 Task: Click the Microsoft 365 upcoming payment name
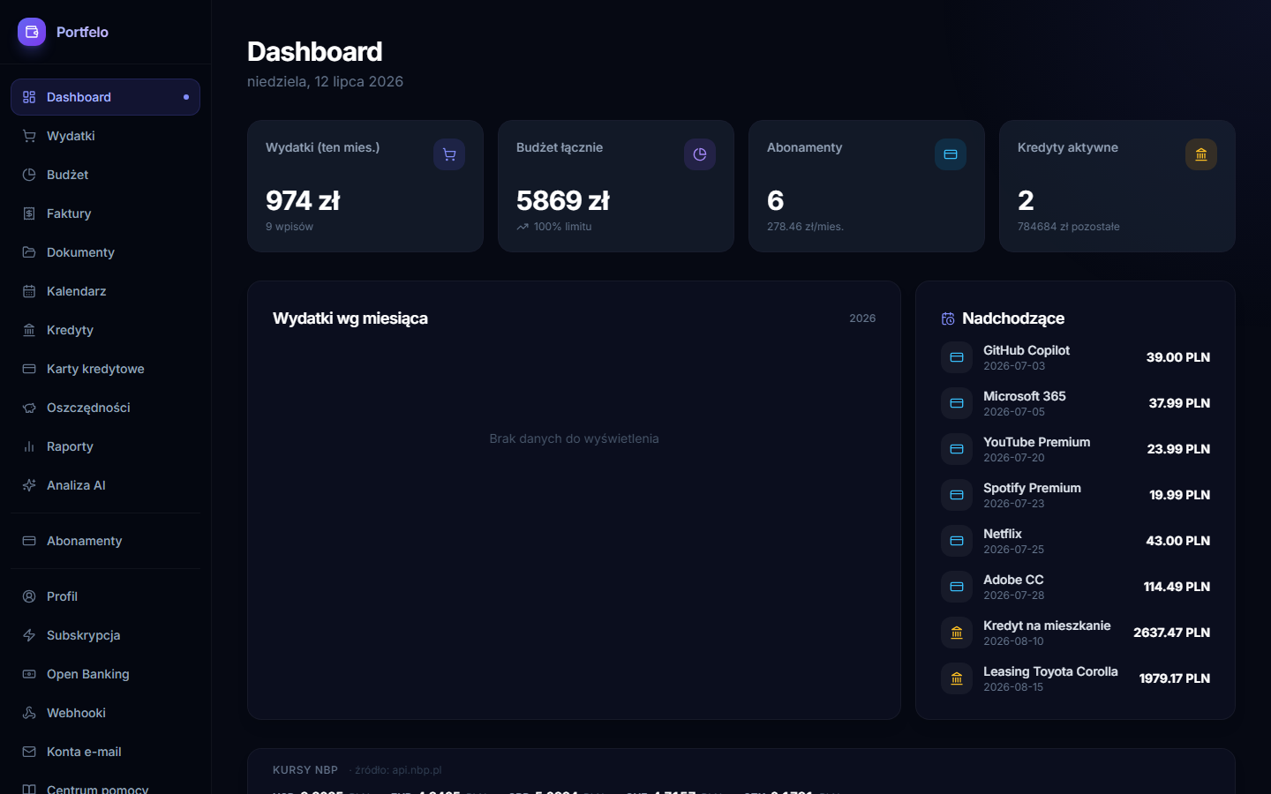click(x=1024, y=396)
